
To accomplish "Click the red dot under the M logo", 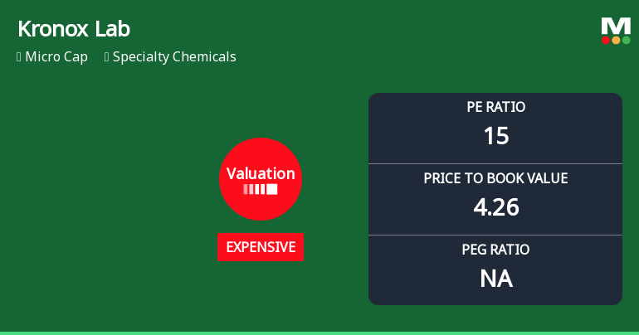I will coord(606,40).
